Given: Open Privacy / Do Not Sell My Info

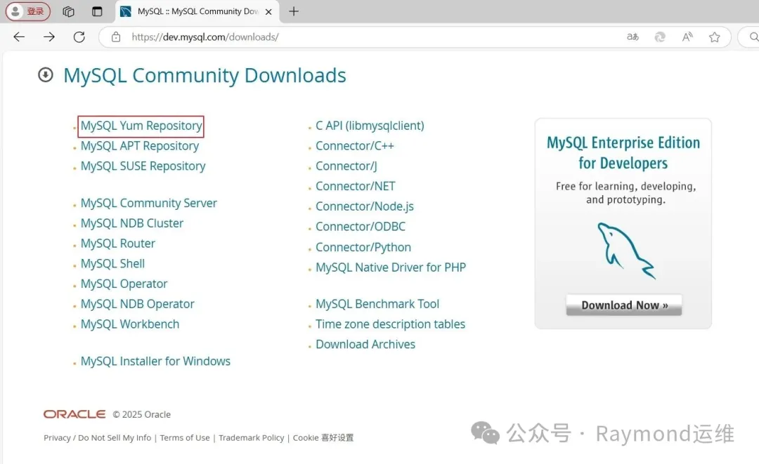Looking at the screenshot, I should [97, 437].
